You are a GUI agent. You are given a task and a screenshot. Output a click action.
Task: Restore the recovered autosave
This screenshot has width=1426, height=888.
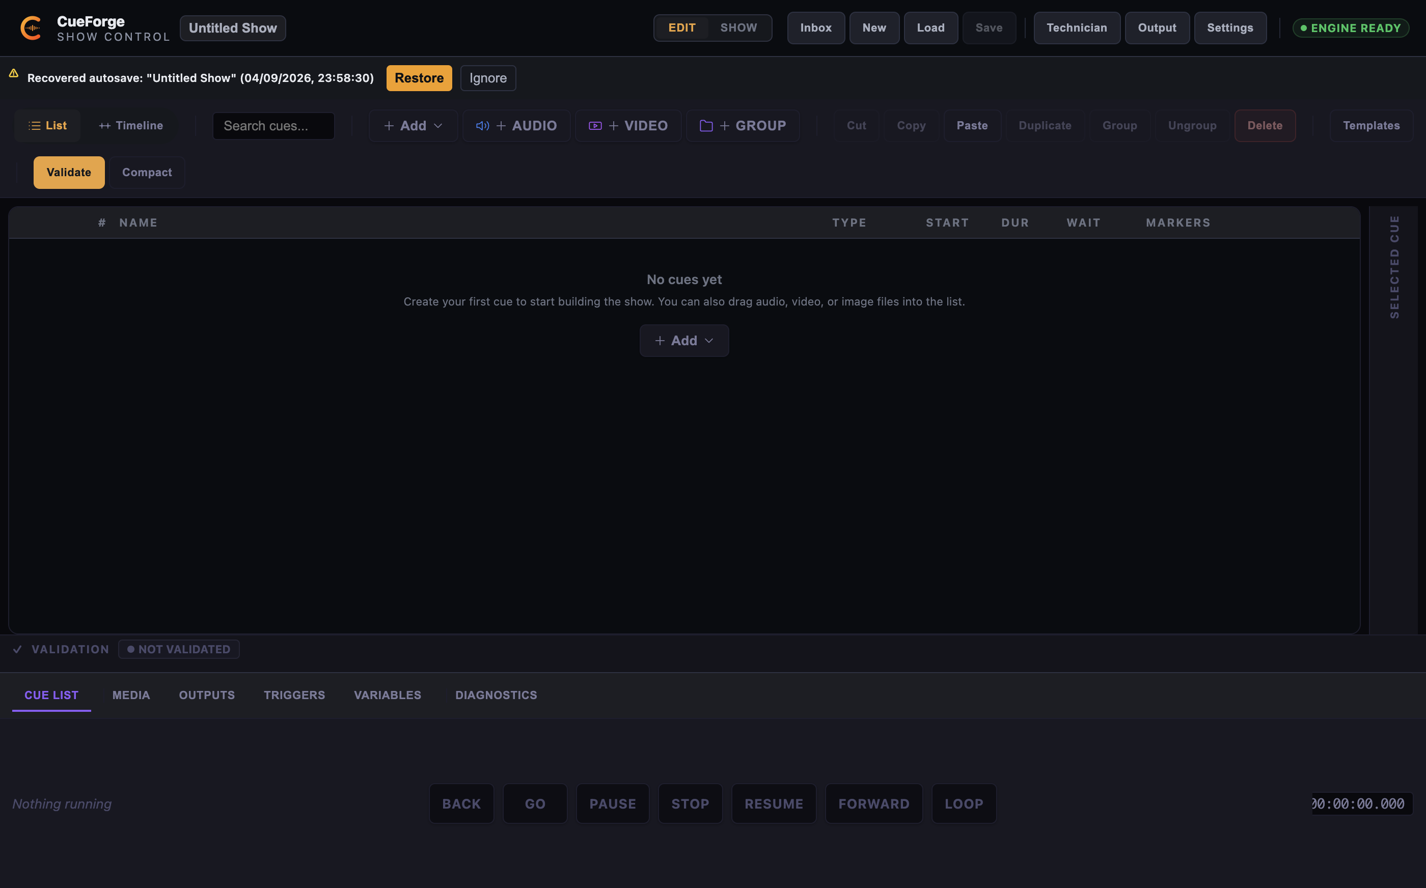pyautogui.click(x=419, y=78)
